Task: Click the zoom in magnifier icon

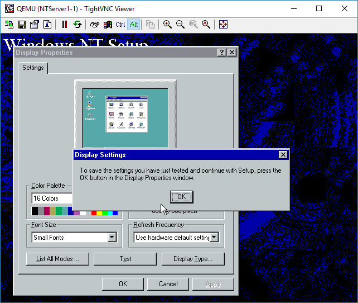Action: 167,25
